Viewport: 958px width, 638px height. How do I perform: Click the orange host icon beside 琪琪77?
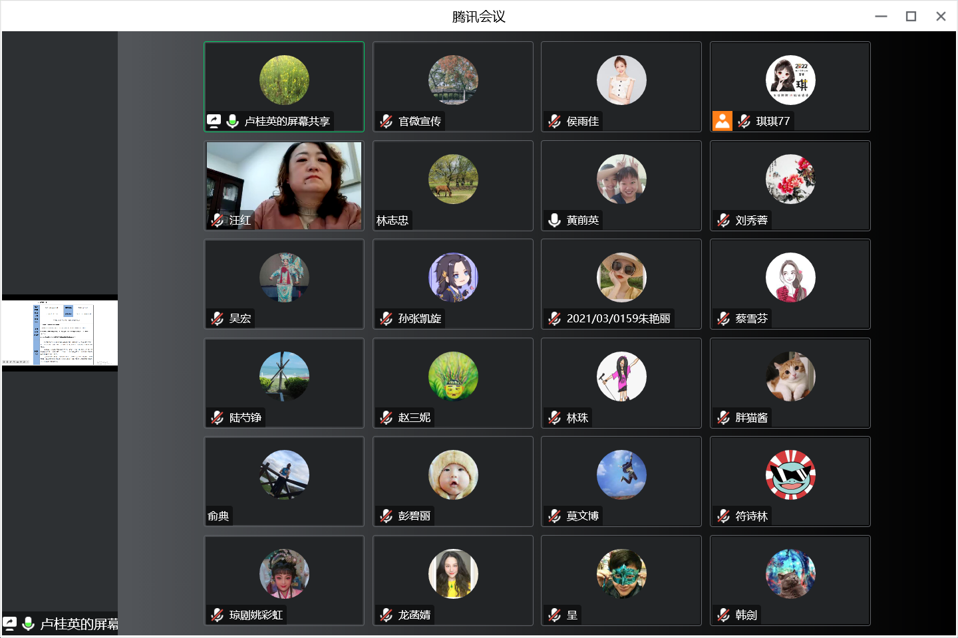[x=722, y=121]
